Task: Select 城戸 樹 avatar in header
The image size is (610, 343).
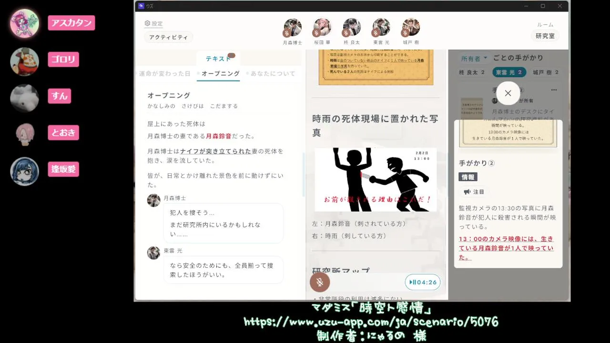Action: [x=411, y=28]
